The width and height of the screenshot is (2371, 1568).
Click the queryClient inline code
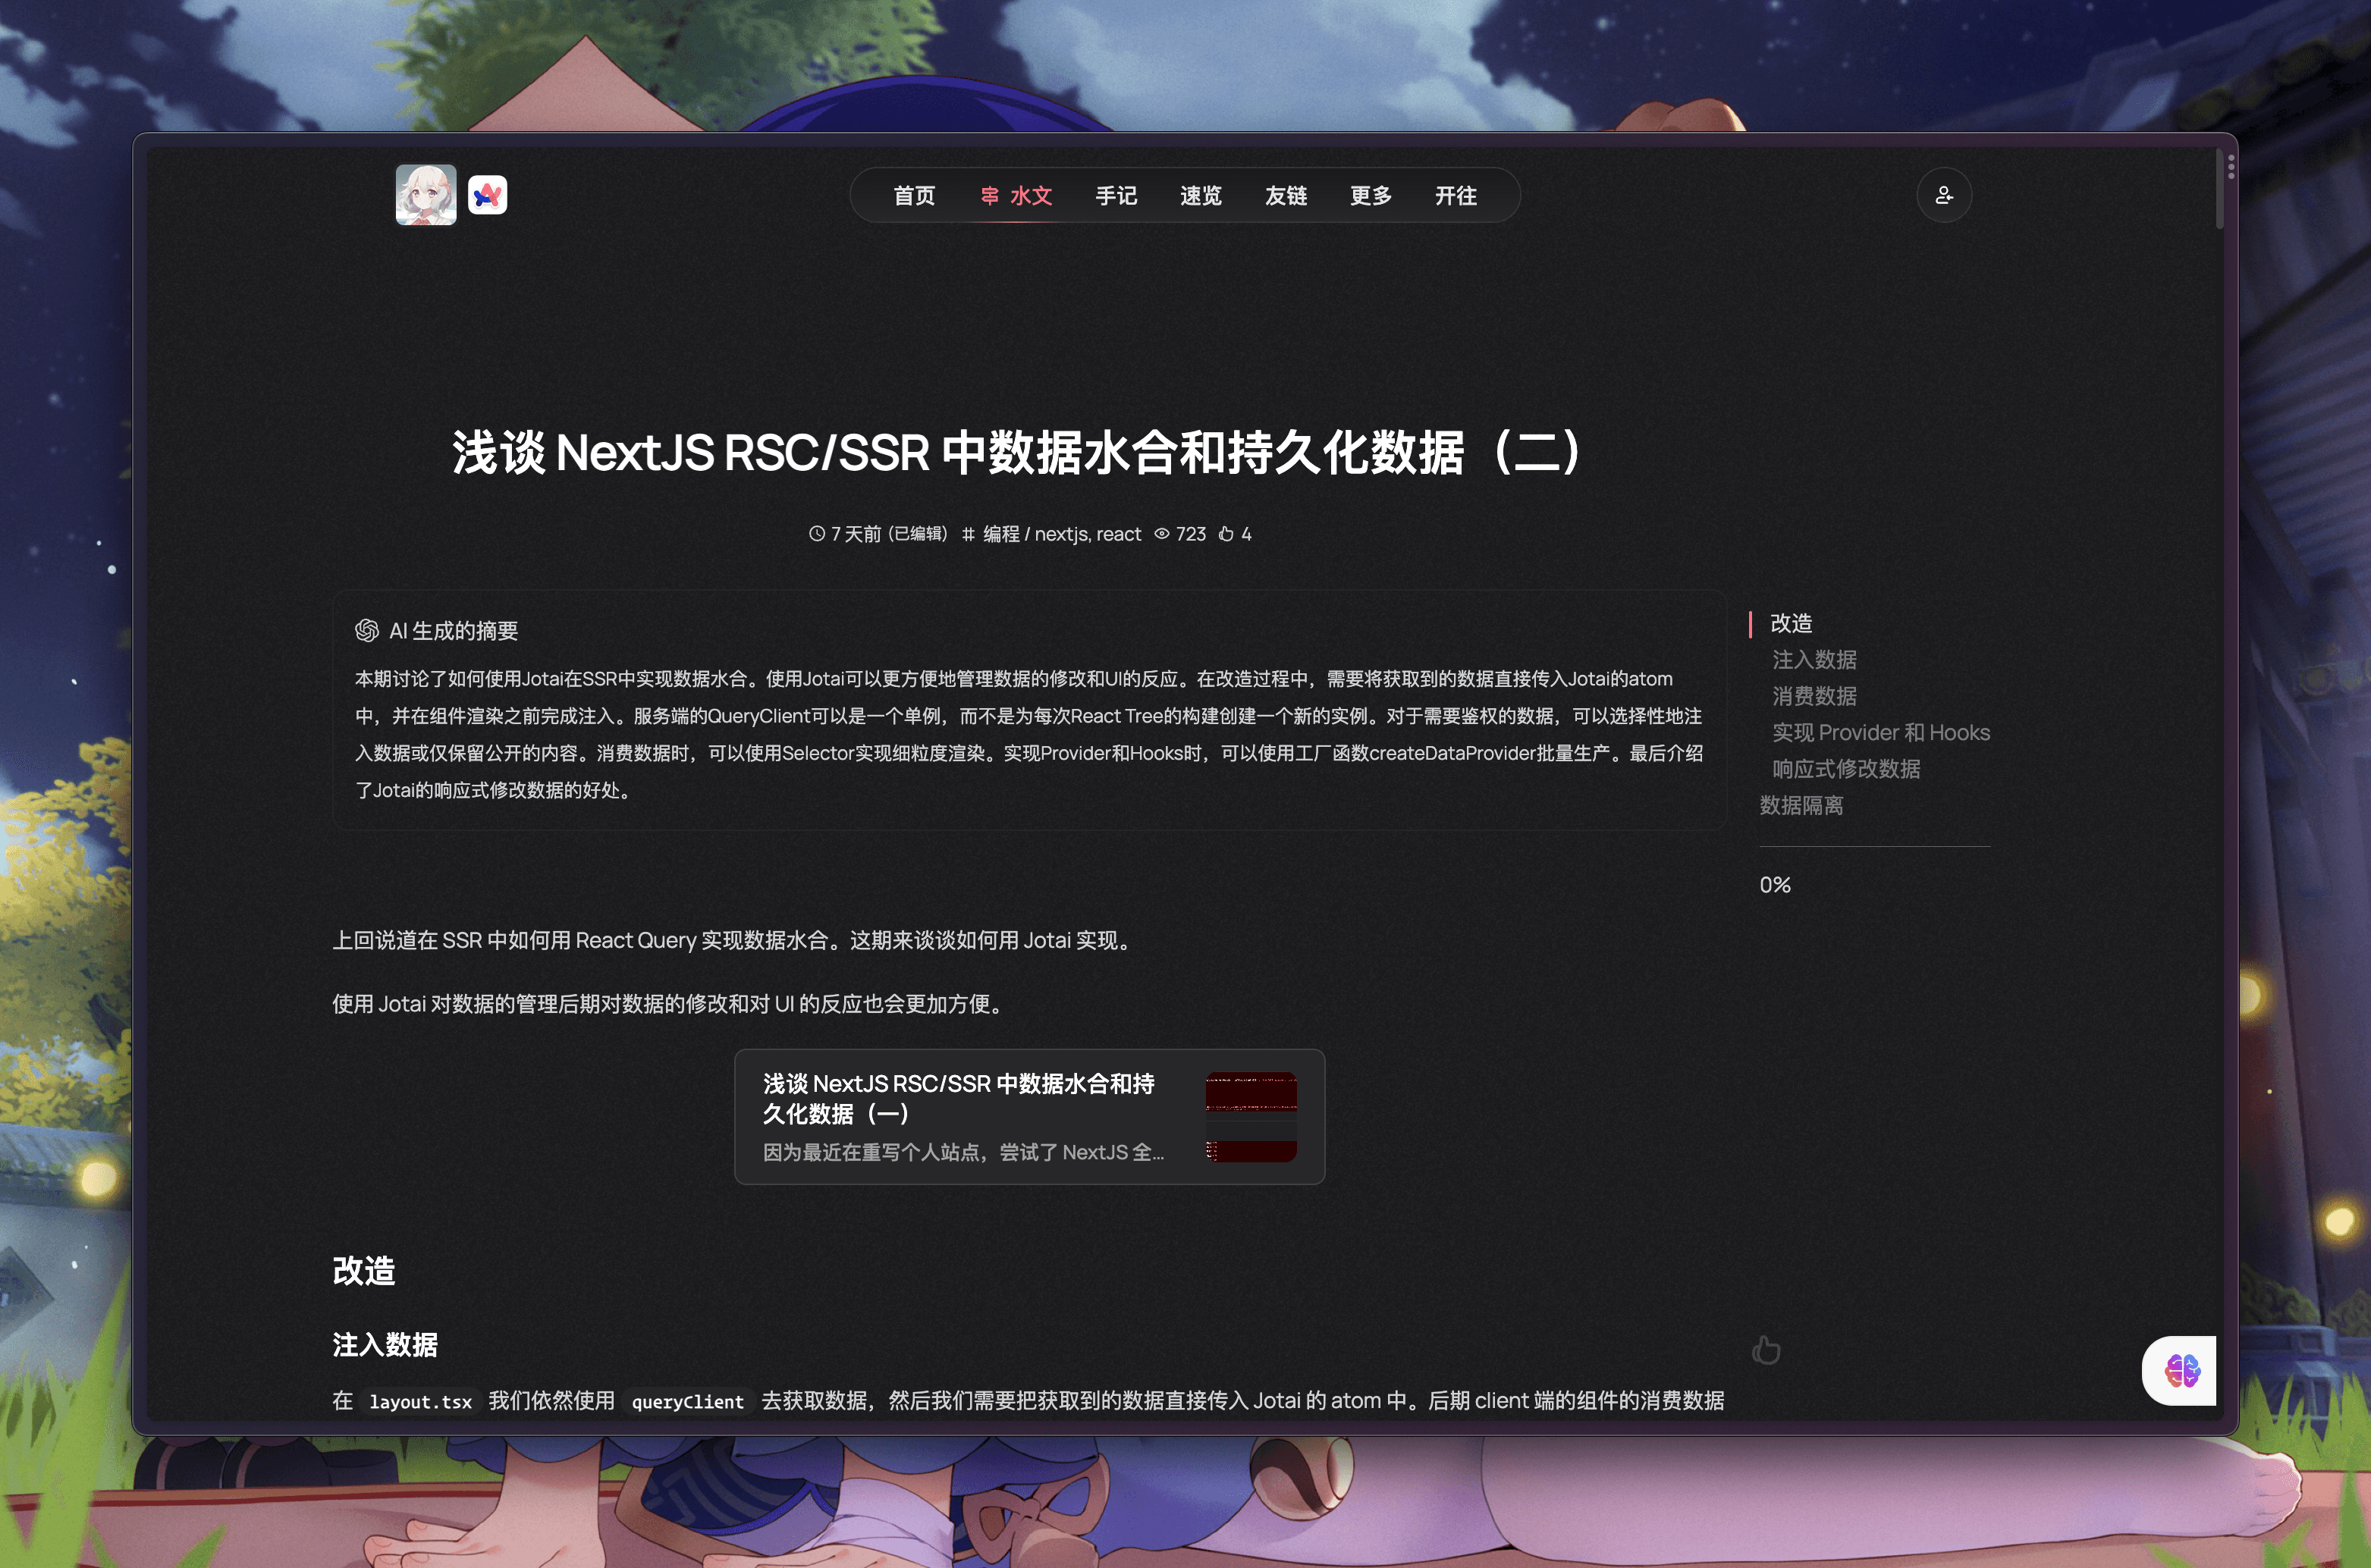(x=688, y=1402)
